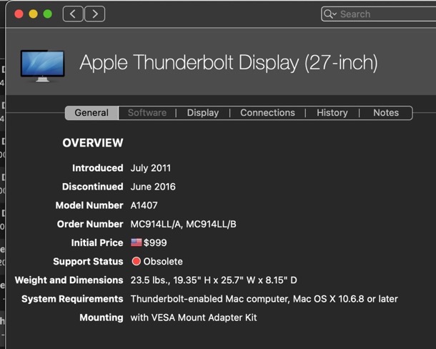
Task: Click the 'June 2016' discontinued value
Action: click(x=153, y=187)
